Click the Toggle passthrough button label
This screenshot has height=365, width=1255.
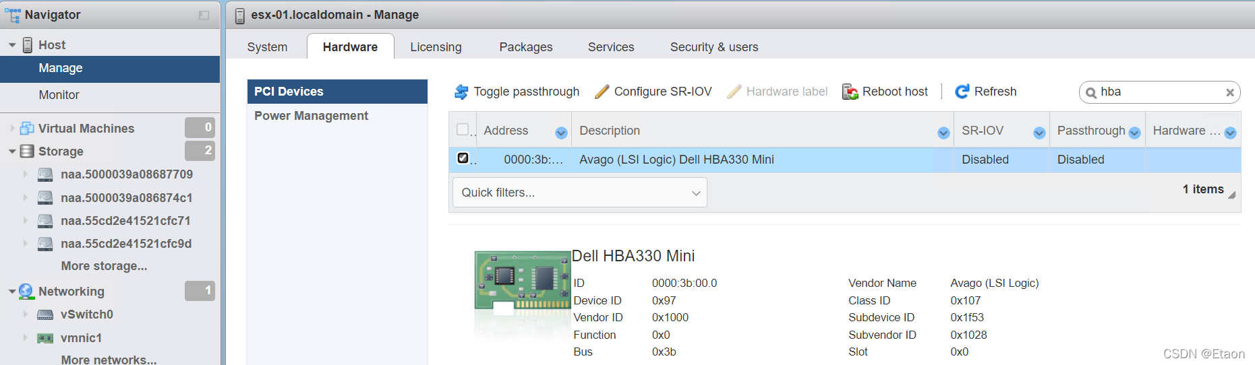click(x=526, y=92)
